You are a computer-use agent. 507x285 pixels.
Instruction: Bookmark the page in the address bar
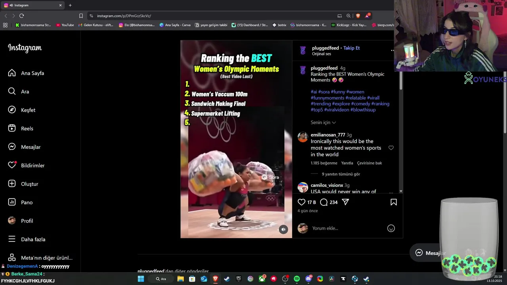pyautogui.click(x=81, y=16)
